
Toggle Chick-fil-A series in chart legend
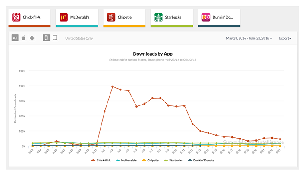(101, 161)
